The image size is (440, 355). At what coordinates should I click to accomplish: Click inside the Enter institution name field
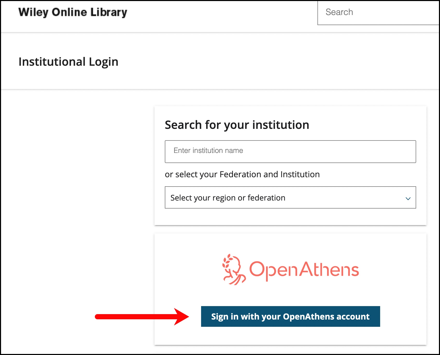pos(290,151)
